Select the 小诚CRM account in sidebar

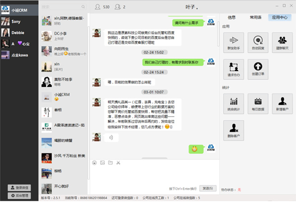19,10
